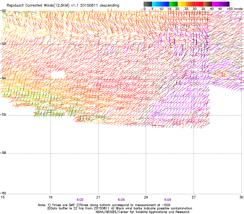The height and width of the screenshot is (214, 244).
Task: Select latitude label '-50'
Action: [x=3, y=11]
